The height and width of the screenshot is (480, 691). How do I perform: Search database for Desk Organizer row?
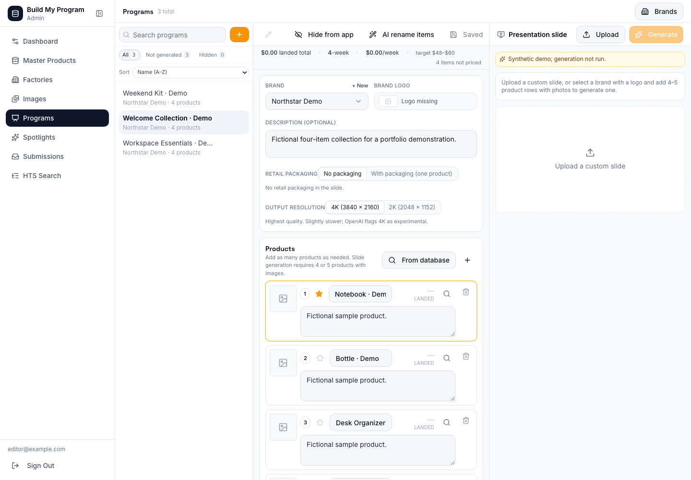(x=447, y=422)
